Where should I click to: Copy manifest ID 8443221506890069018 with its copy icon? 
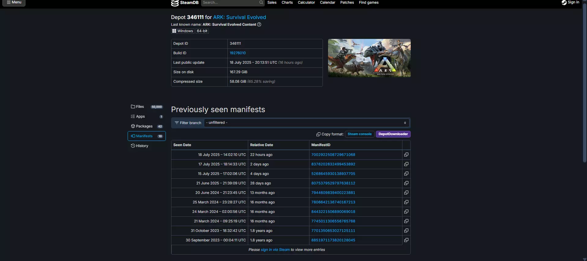406,212
